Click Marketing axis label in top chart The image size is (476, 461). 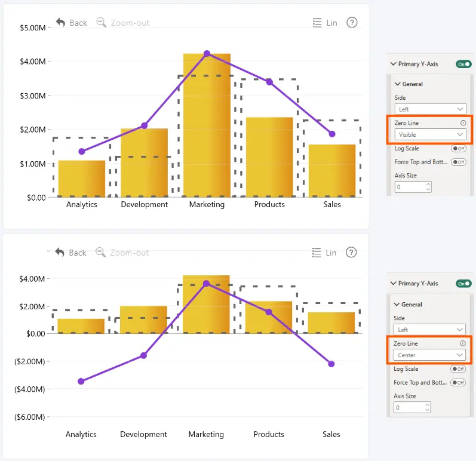click(x=207, y=205)
